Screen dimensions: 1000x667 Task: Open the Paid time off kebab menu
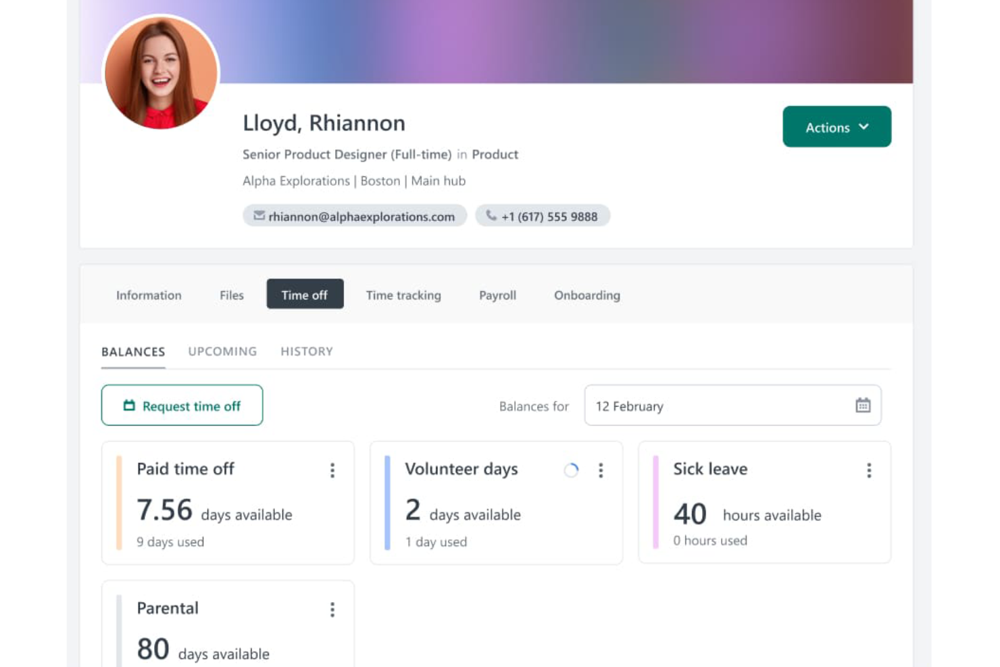332,470
